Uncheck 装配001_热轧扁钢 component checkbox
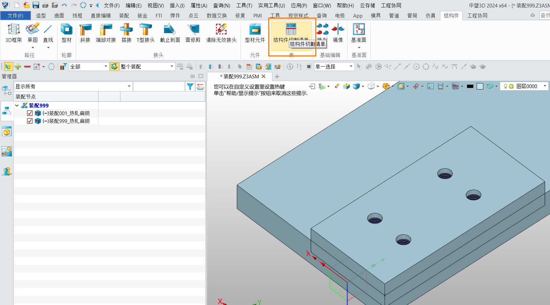 30,113
